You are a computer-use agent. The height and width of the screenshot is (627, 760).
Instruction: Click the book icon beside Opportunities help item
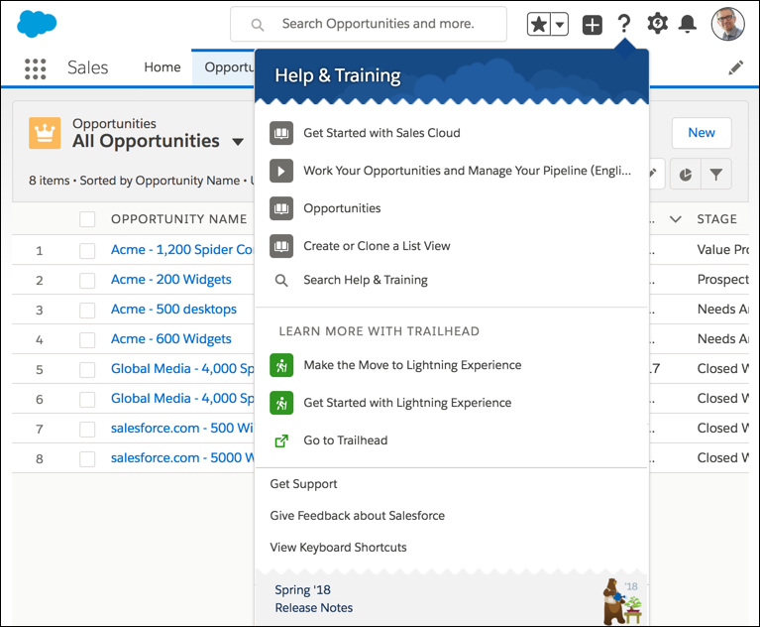coord(281,208)
